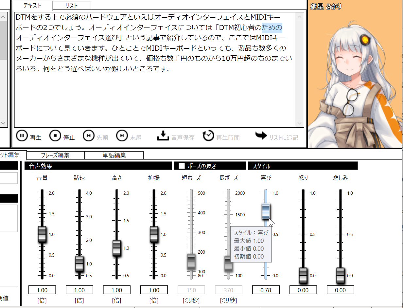Click the 悲しみ style slider handle
Screen dimensions: 403x308
click(x=341, y=276)
